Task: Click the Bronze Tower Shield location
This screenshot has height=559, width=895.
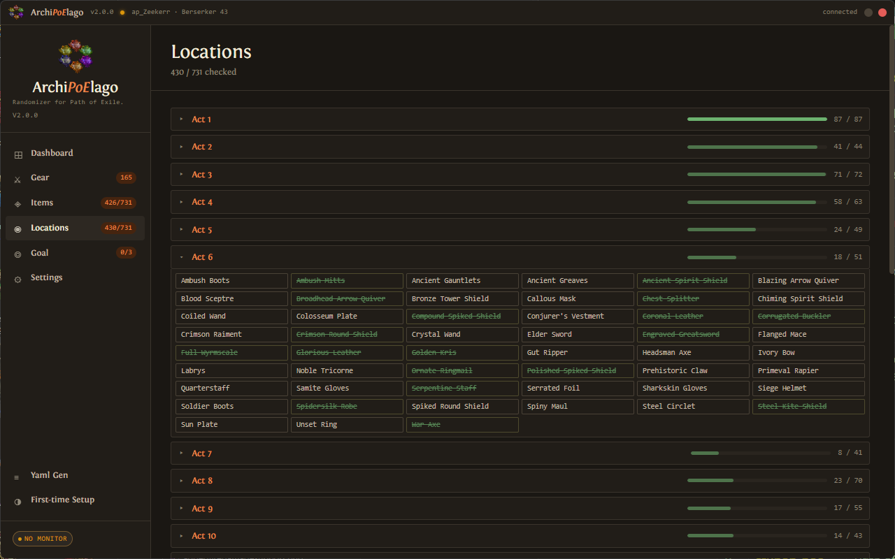Action: pyautogui.click(x=462, y=299)
